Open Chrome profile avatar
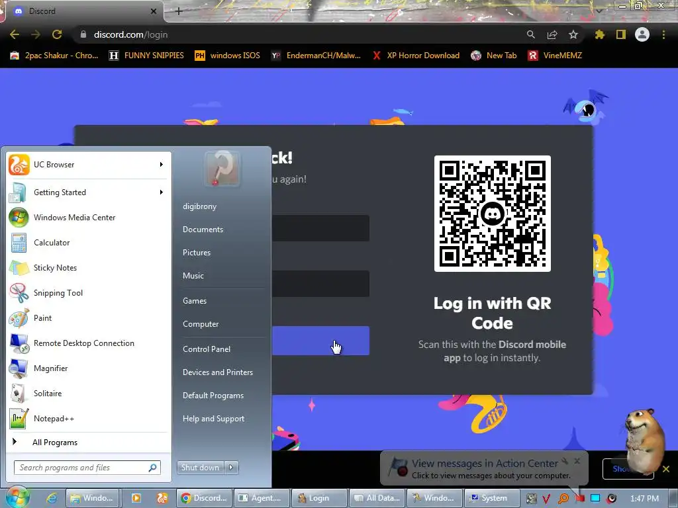The image size is (678, 508). tap(642, 34)
